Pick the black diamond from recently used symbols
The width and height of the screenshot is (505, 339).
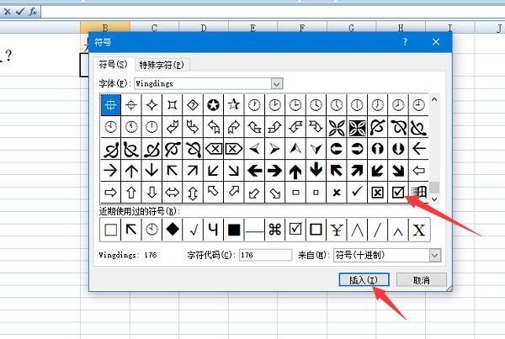tap(172, 229)
